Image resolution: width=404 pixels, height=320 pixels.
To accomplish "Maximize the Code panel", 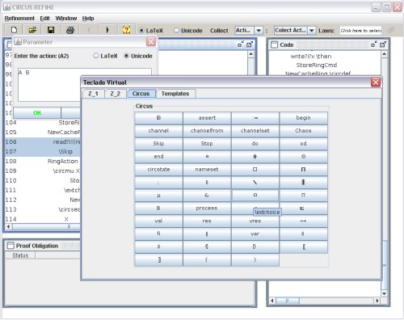I will pyautogui.click(x=383, y=44).
